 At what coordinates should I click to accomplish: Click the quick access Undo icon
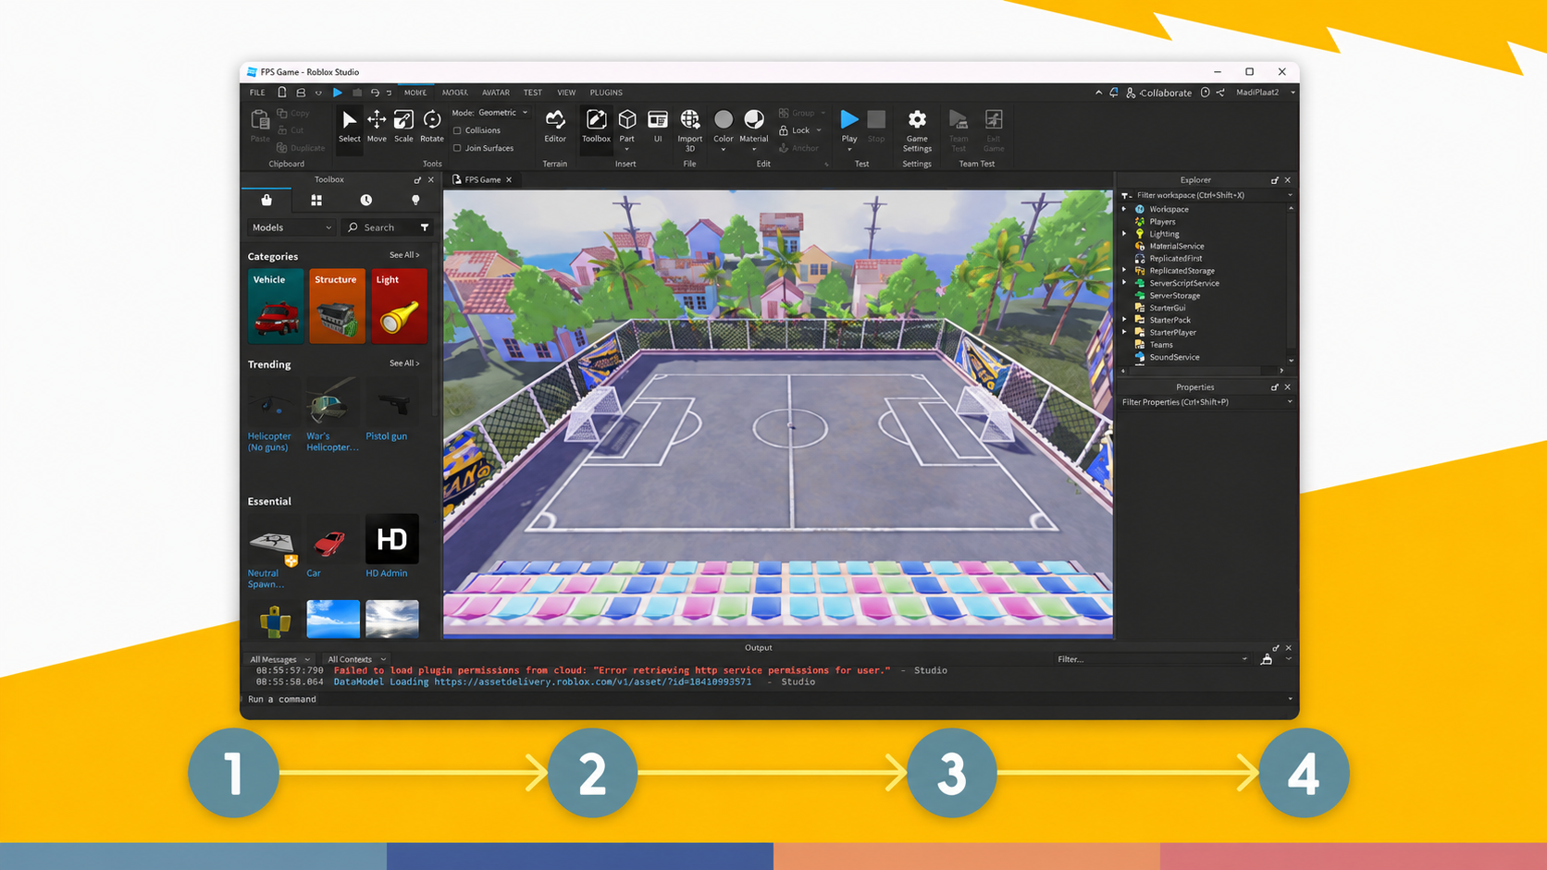click(x=375, y=92)
